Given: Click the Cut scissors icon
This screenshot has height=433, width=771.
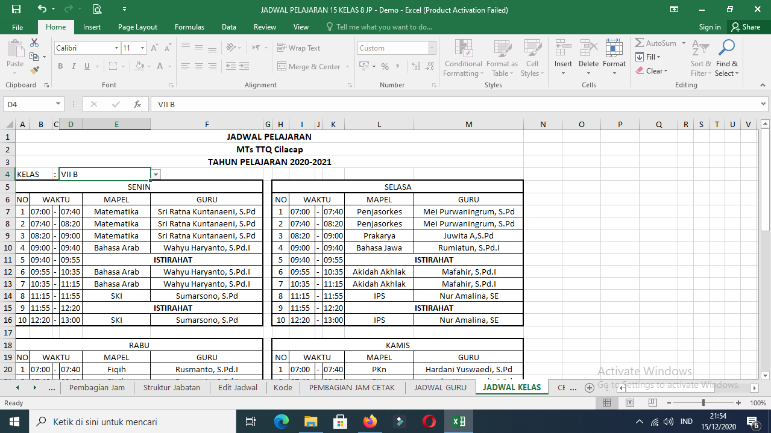Looking at the screenshot, I should [34, 43].
